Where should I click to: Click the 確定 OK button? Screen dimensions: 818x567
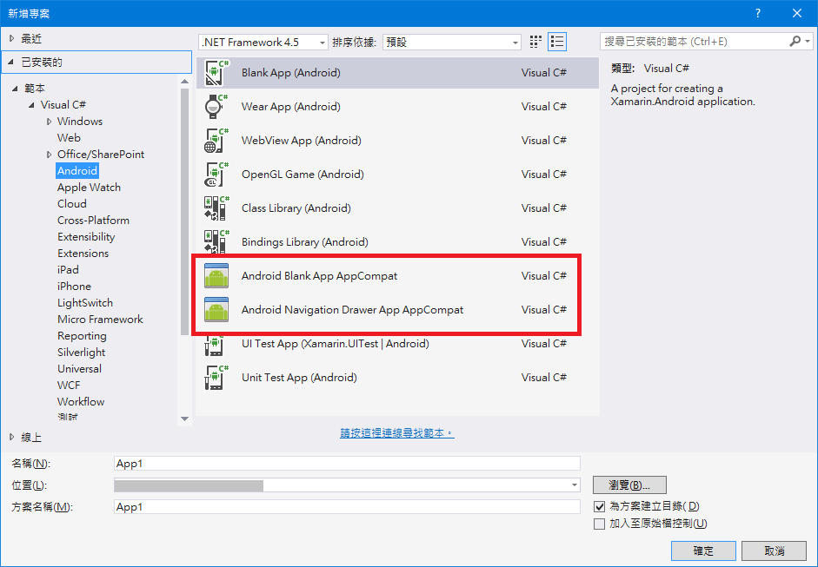pos(703,551)
